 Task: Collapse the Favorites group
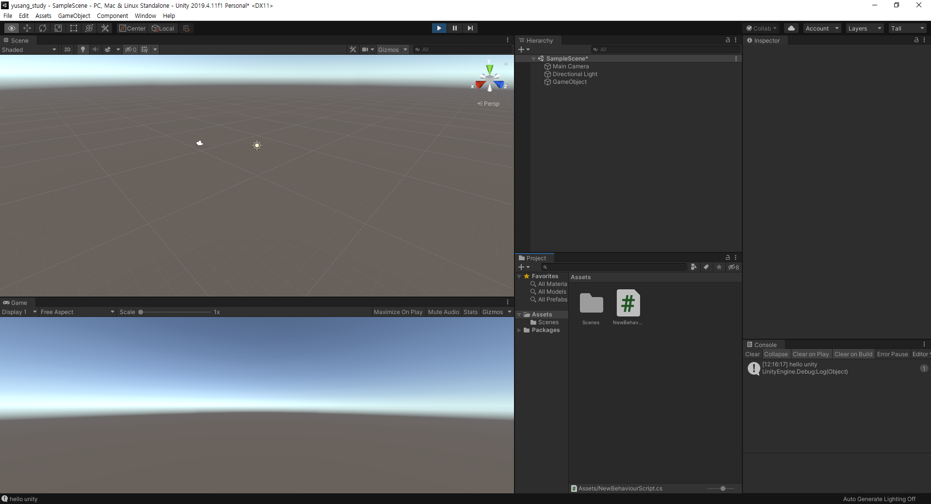pos(519,276)
